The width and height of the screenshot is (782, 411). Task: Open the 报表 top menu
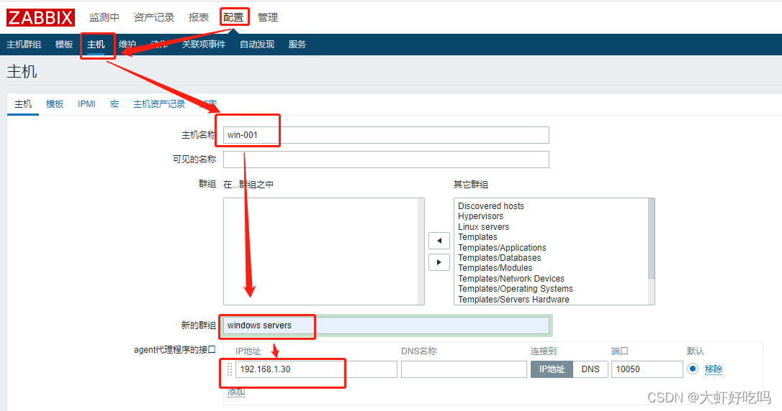(x=199, y=17)
